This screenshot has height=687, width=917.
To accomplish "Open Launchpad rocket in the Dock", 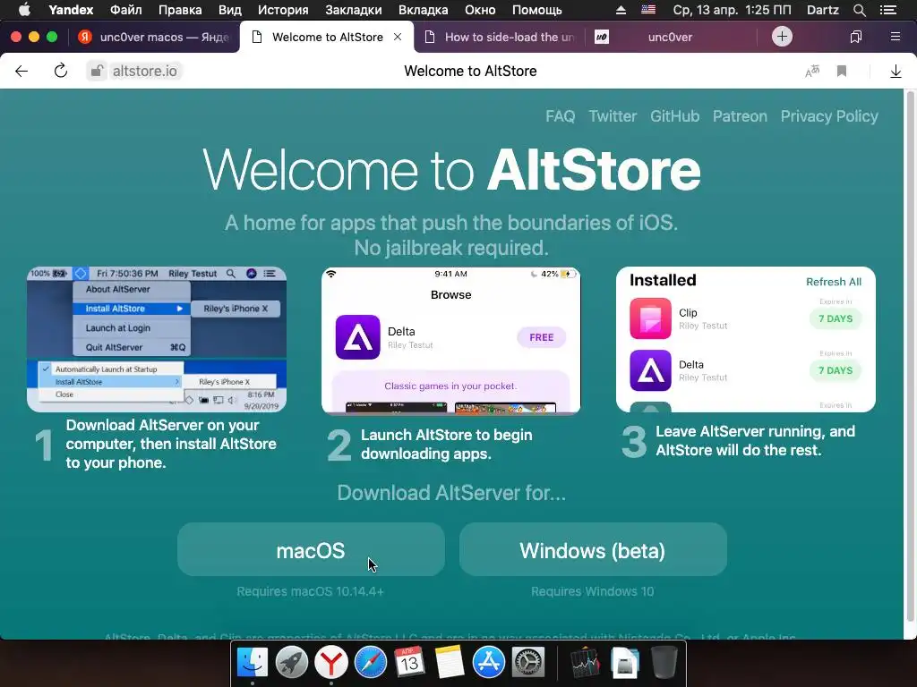I will [292, 662].
